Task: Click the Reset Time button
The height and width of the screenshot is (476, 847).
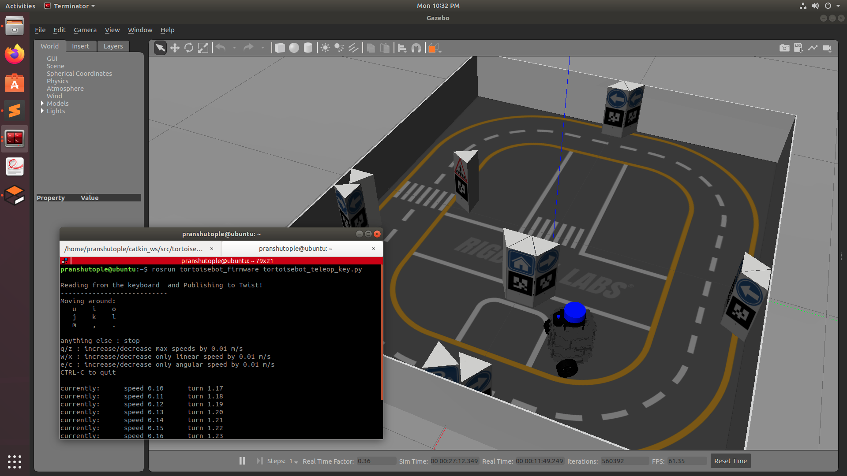Action: pyautogui.click(x=730, y=461)
